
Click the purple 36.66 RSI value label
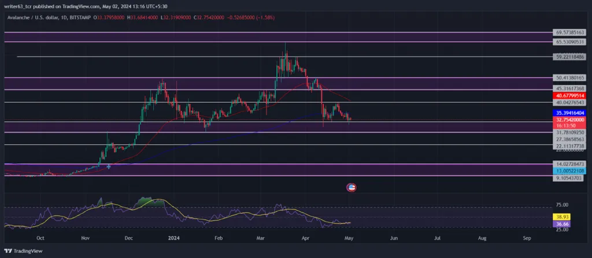coord(561,224)
